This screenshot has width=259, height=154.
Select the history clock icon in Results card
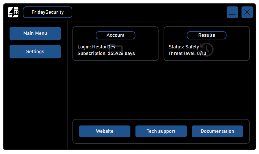207,50
